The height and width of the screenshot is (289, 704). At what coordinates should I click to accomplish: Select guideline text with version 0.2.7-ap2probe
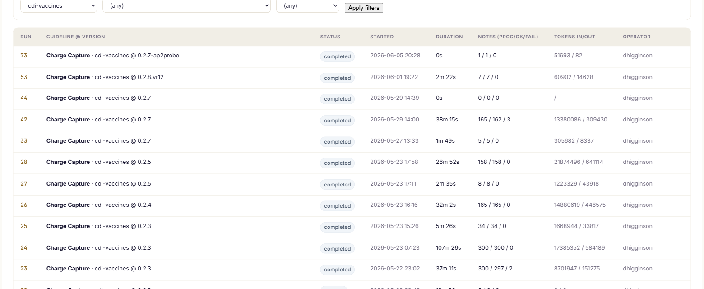pyautogui.click(x=113, y=56)
